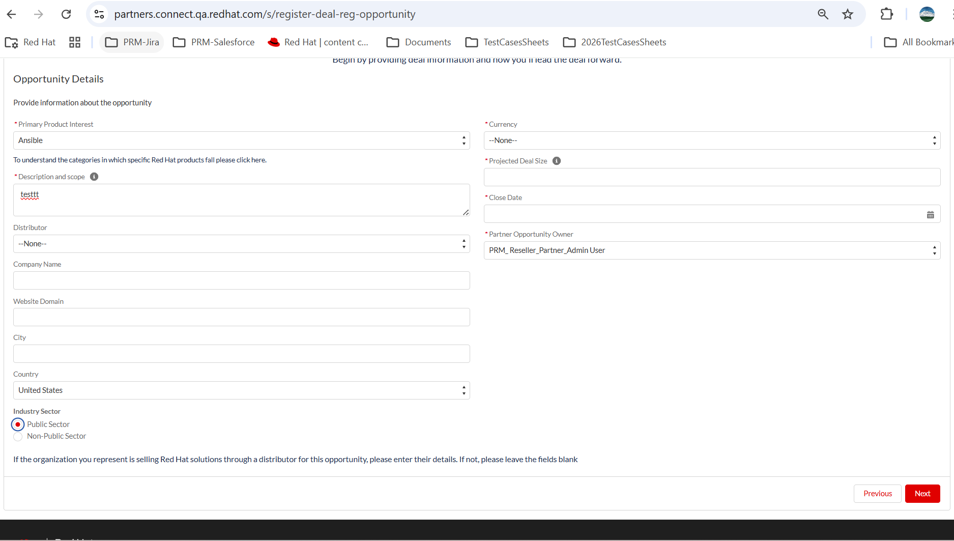
Task: Go back to the previous browser page
Action: pyautogui.click(x=11, y=14)
